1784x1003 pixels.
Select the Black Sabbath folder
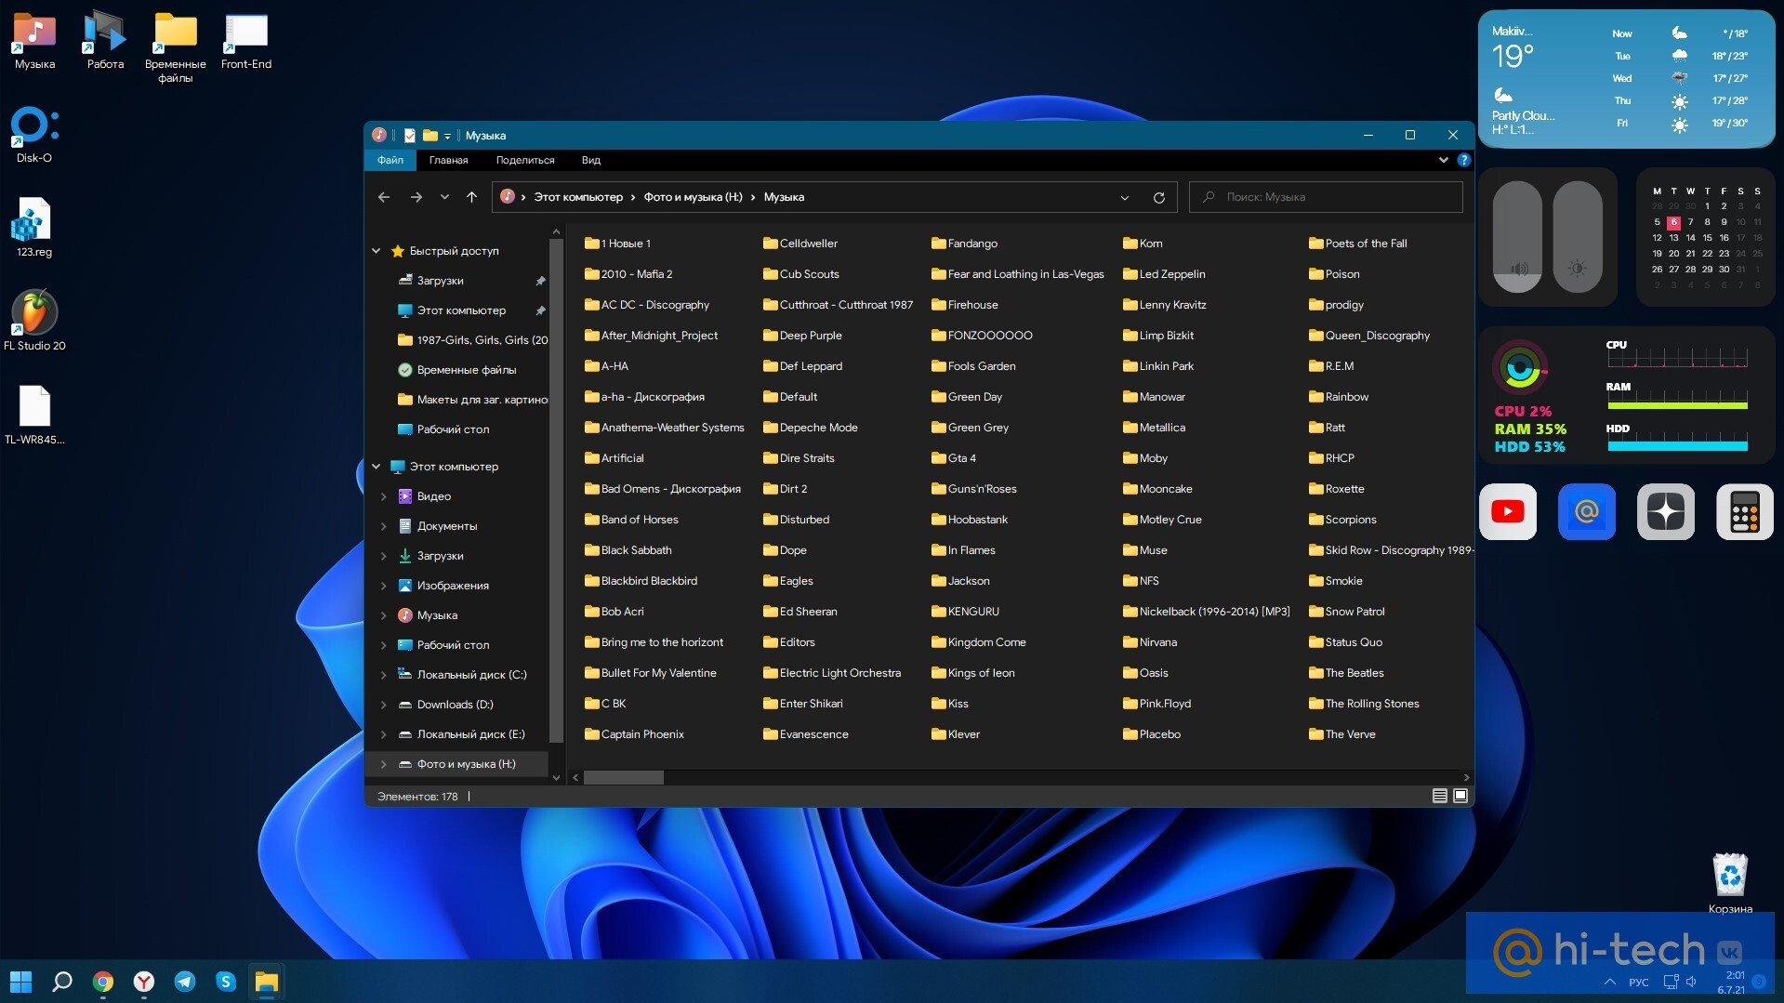pos(628,550)
